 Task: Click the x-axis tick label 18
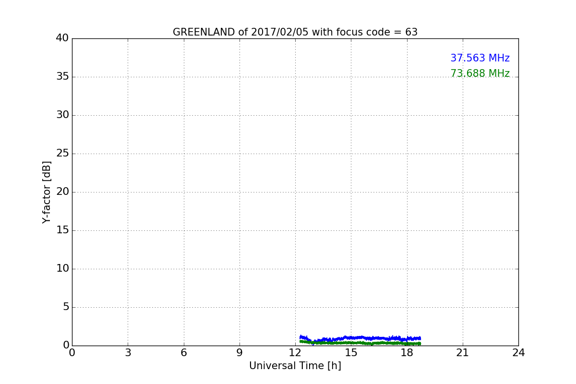[407, 353]
